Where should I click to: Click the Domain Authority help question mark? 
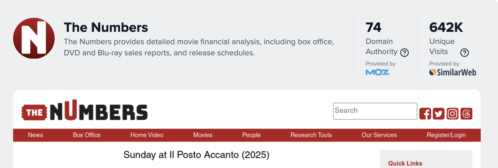tap(404, 52)
